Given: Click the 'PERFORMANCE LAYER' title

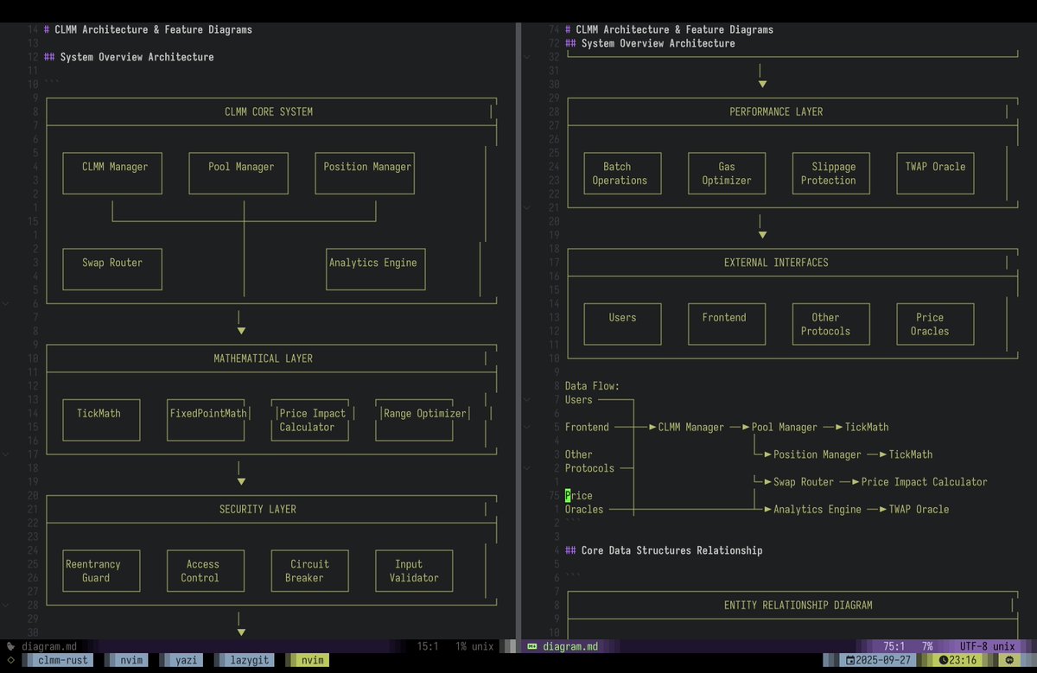Looking at the screenshot, I should pos(776,111).
